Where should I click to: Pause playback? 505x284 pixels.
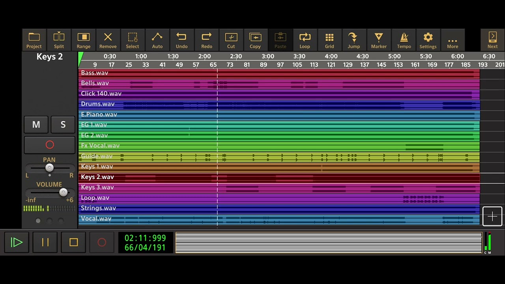click(x=45, y=242)
